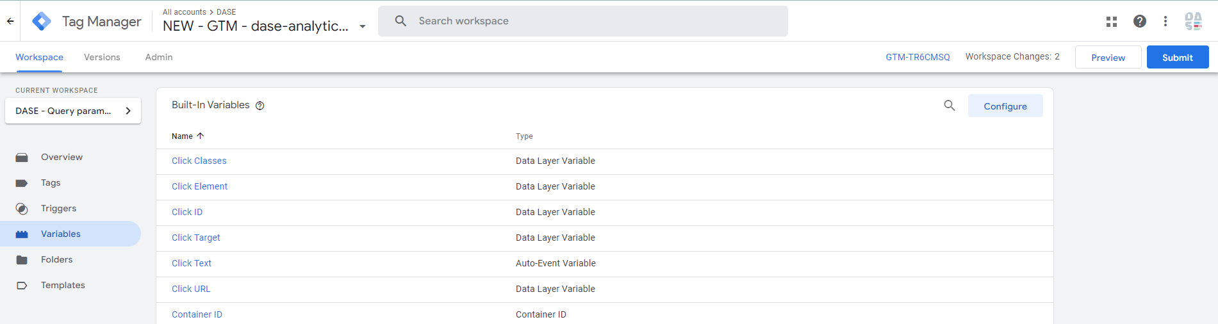Click the Name column header

click(x=182, y=136)
